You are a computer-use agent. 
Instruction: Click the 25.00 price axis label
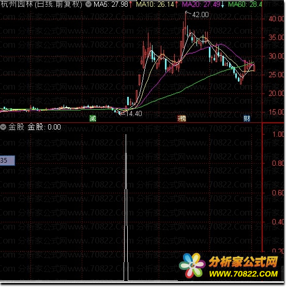[x=276, y=75]
